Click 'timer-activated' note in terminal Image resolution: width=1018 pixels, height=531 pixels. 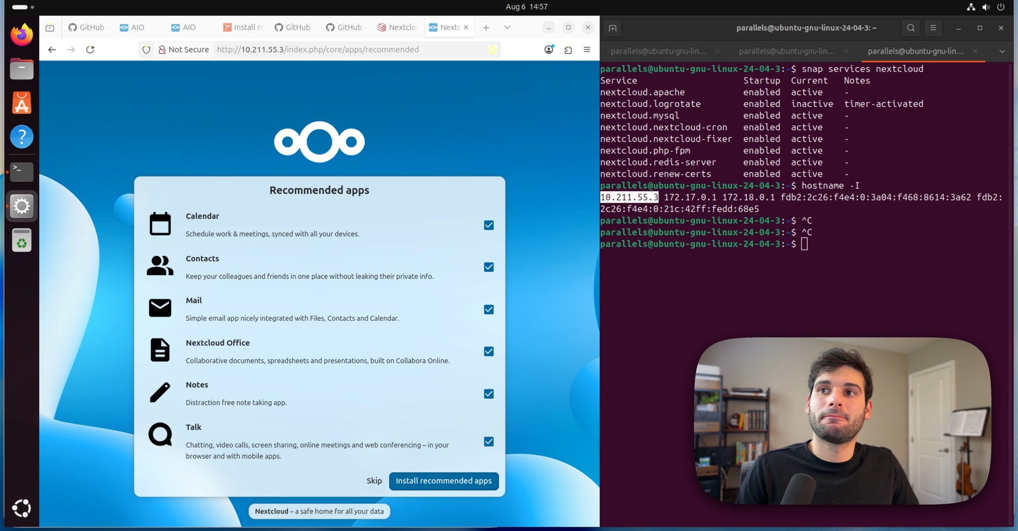[884, 104]
